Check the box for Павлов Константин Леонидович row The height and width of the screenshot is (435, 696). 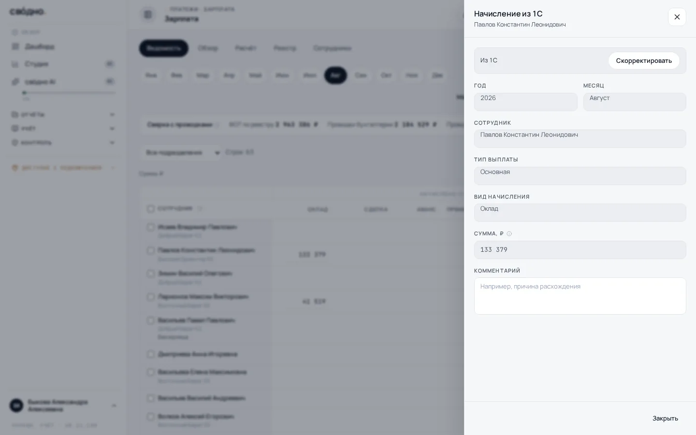click(150, 250)
